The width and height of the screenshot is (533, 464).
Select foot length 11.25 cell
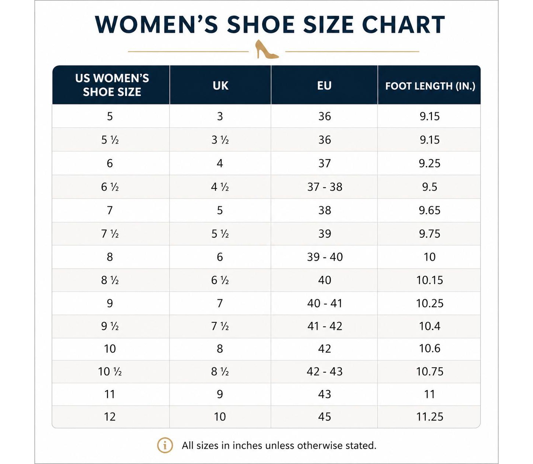(x=429, y=417)
